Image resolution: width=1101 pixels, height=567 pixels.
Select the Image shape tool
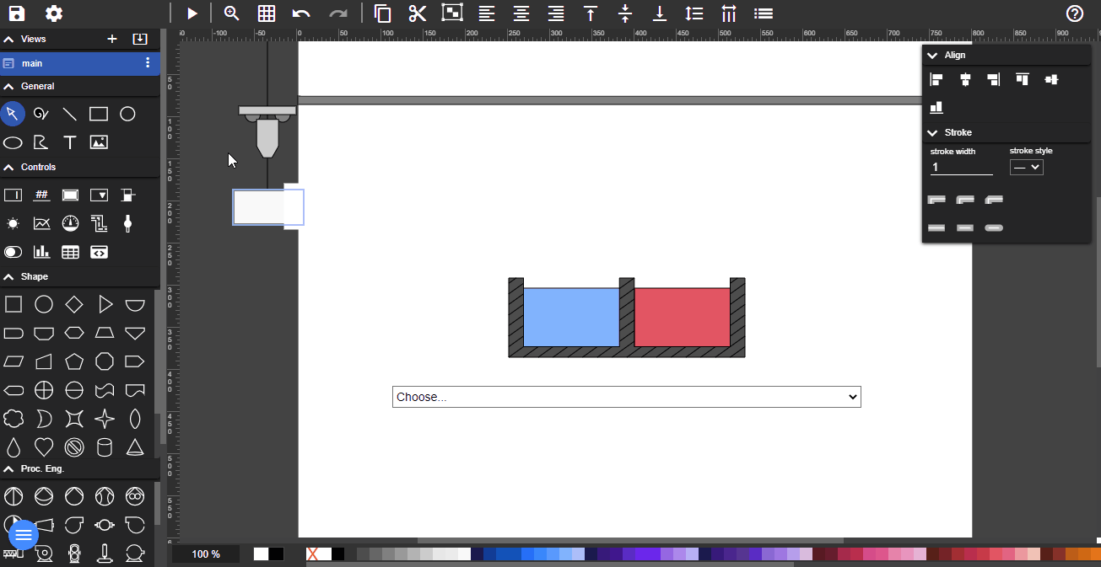tap(99, 142)
